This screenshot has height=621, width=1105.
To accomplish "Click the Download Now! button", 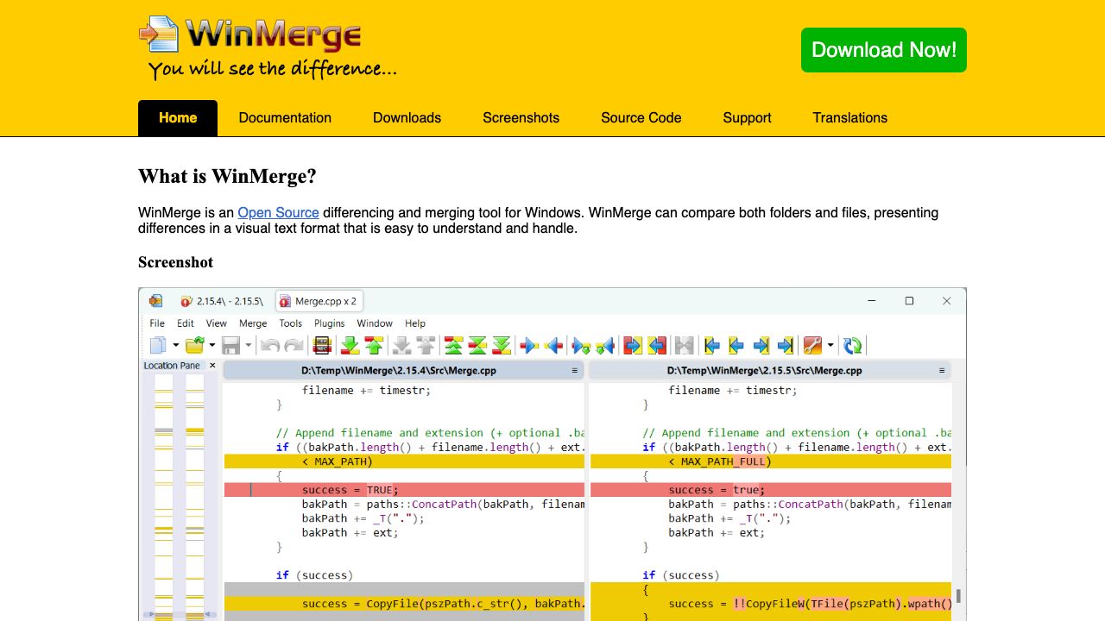I will click(x=884, y=50).
